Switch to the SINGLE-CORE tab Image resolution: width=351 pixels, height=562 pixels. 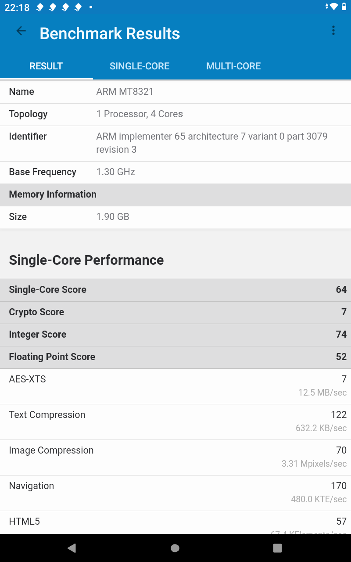point(140,66)
